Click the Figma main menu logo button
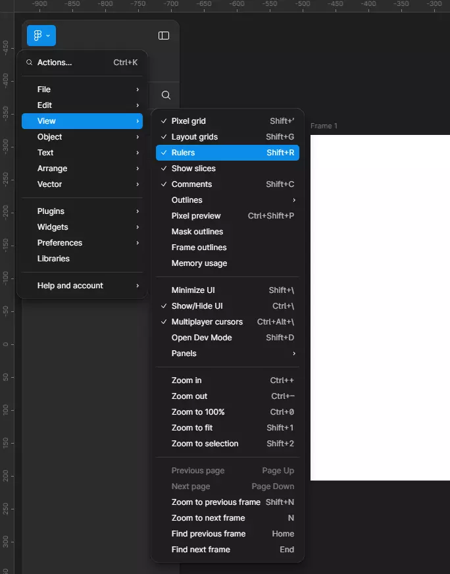450x574 pixels. (41, 36)
